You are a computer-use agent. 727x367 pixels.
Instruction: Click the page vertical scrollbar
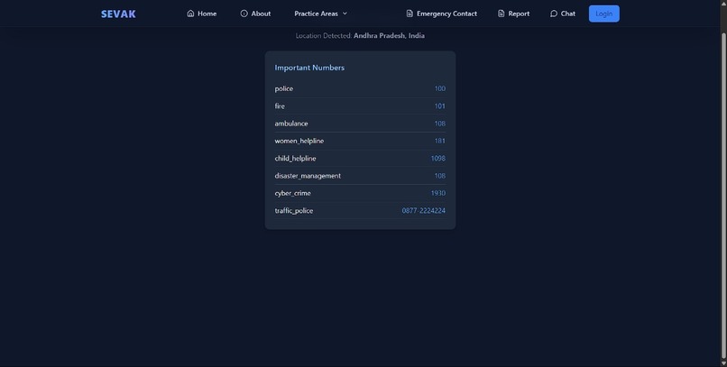coord(723,195)
